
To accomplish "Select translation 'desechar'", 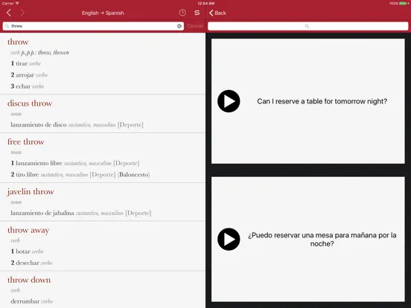I will [28, 263].
